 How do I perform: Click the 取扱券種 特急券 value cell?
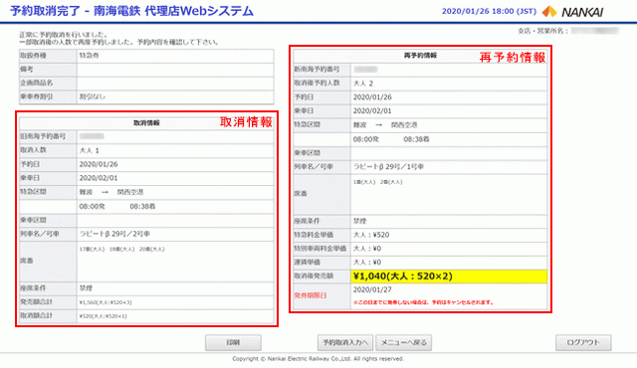click(x=175, y=56)
